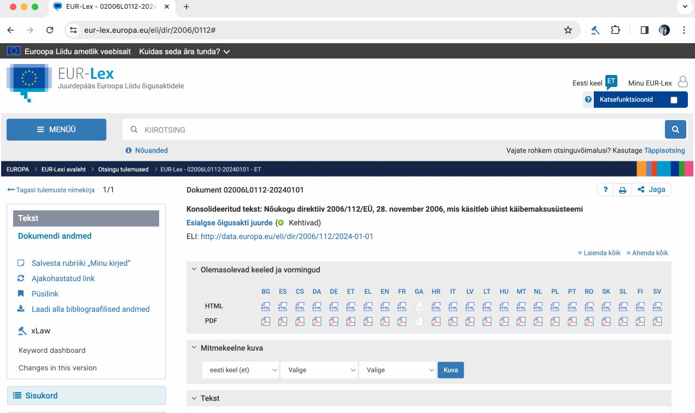Open the second Valige language dropdown
Viewport: 695px width, 413px height.
coord(397,370)
